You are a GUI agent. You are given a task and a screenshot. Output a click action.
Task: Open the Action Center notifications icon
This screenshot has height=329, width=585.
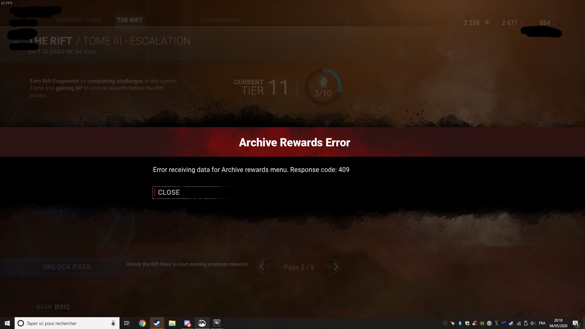point(576,323)
